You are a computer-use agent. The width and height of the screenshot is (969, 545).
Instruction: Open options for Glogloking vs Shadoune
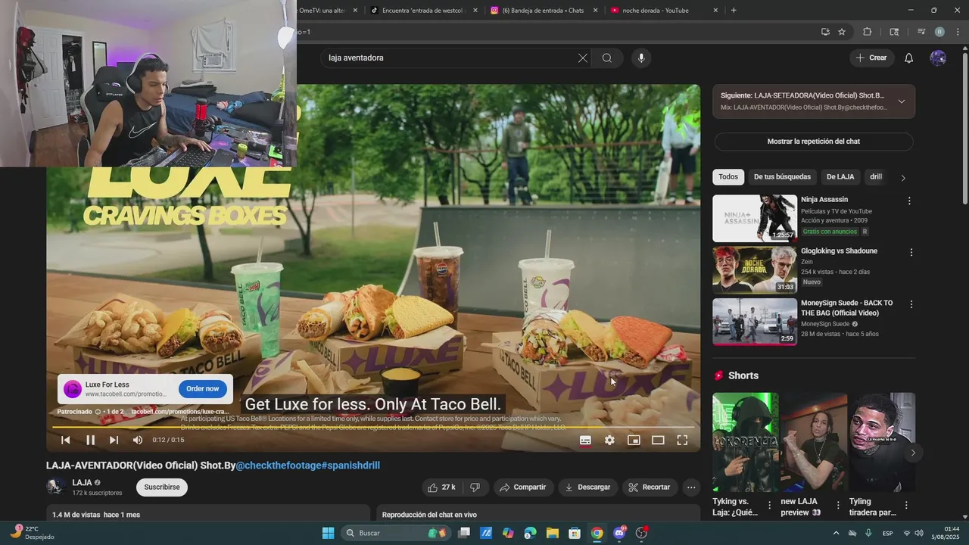(x=911, y=252)
